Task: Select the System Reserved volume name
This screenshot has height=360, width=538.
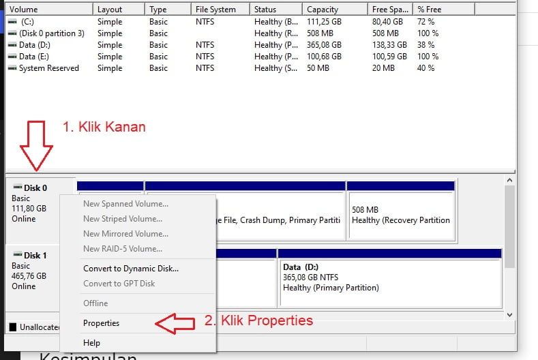Action: (x=49, y=68)
